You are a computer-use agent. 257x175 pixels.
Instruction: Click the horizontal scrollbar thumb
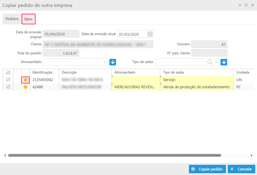coord(114,155)
